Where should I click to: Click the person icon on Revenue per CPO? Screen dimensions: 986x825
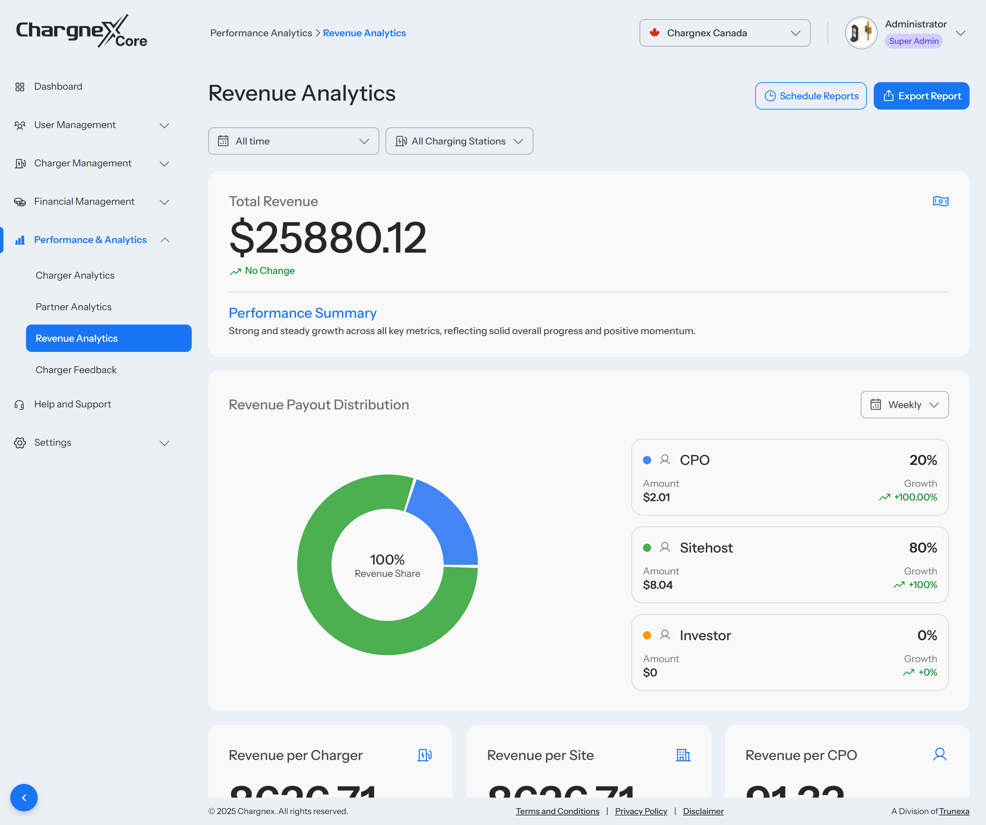939,754
